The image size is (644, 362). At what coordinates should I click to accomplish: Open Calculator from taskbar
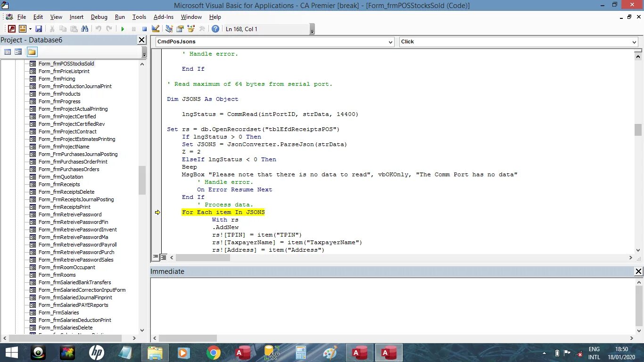click(x=301, y=353)
